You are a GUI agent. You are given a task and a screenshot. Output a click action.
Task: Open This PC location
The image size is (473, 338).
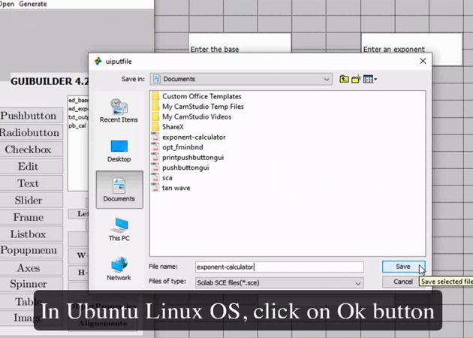119,229
